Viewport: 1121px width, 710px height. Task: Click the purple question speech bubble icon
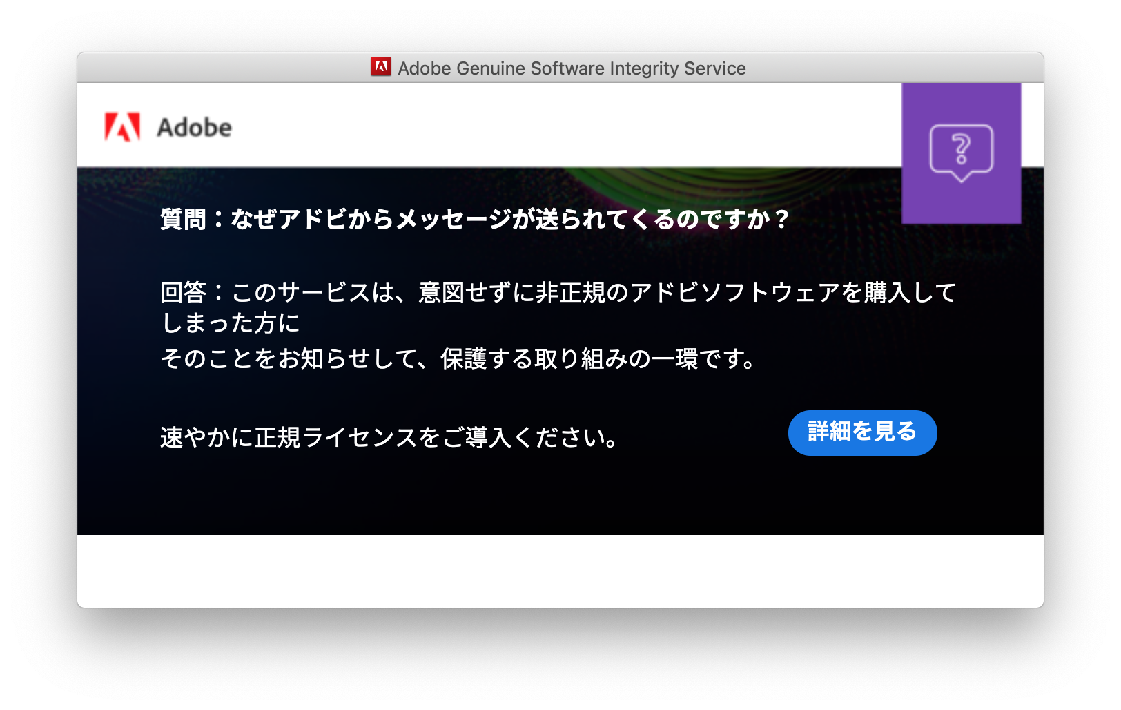[961, 153]
